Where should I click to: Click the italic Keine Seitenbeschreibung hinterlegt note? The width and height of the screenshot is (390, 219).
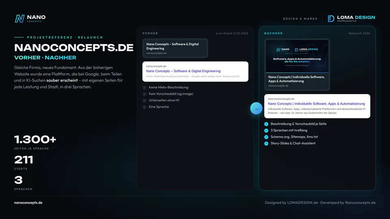point(193,77)
